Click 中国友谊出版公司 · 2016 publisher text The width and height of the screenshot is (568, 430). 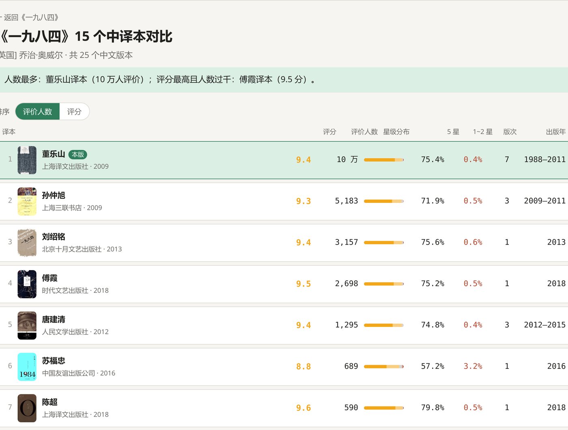pyautogui.click(x=79, y=373)
